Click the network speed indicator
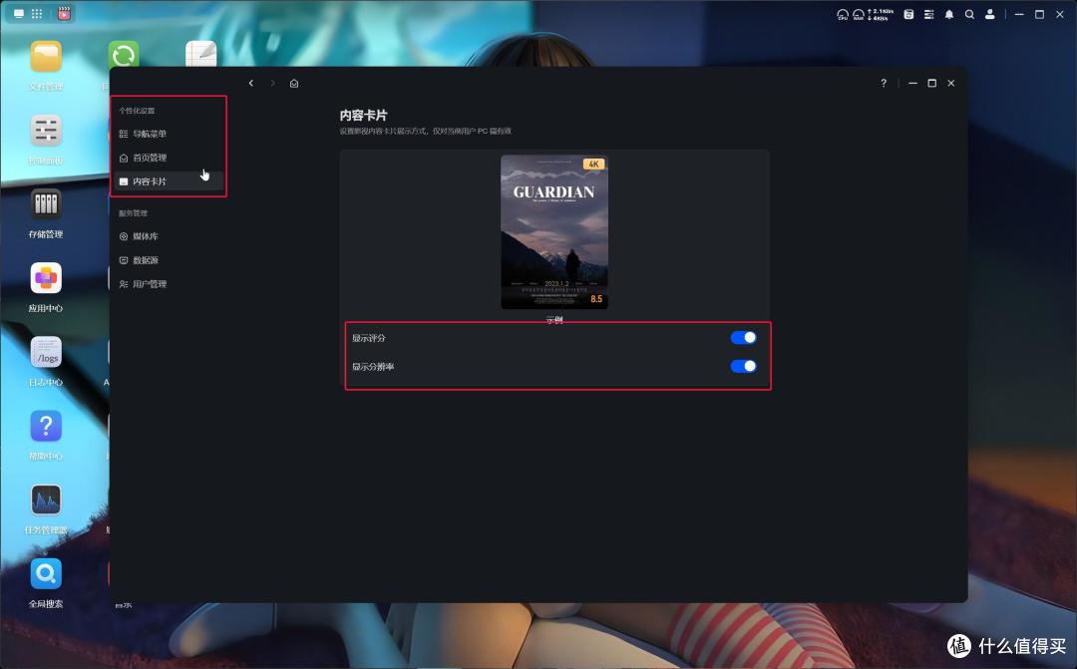The height and width of the screenshot is (669, 1077). [x=881, y=14]
